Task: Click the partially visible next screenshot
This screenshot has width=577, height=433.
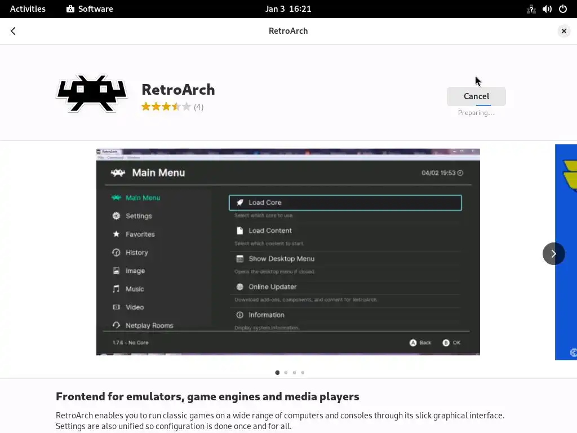Action: (566, 252)
